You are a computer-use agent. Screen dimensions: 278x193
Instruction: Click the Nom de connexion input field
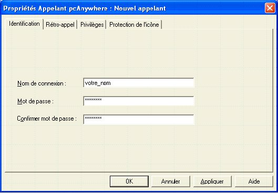[139, 83]
